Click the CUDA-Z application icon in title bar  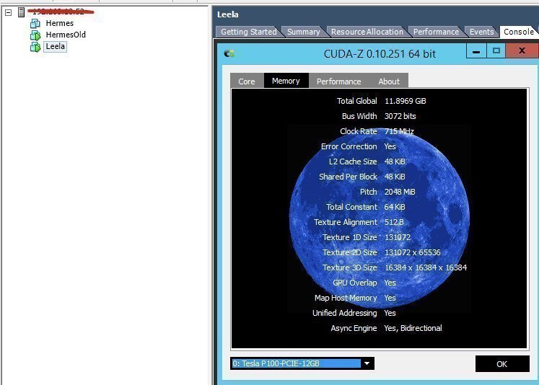pos(229,53)
